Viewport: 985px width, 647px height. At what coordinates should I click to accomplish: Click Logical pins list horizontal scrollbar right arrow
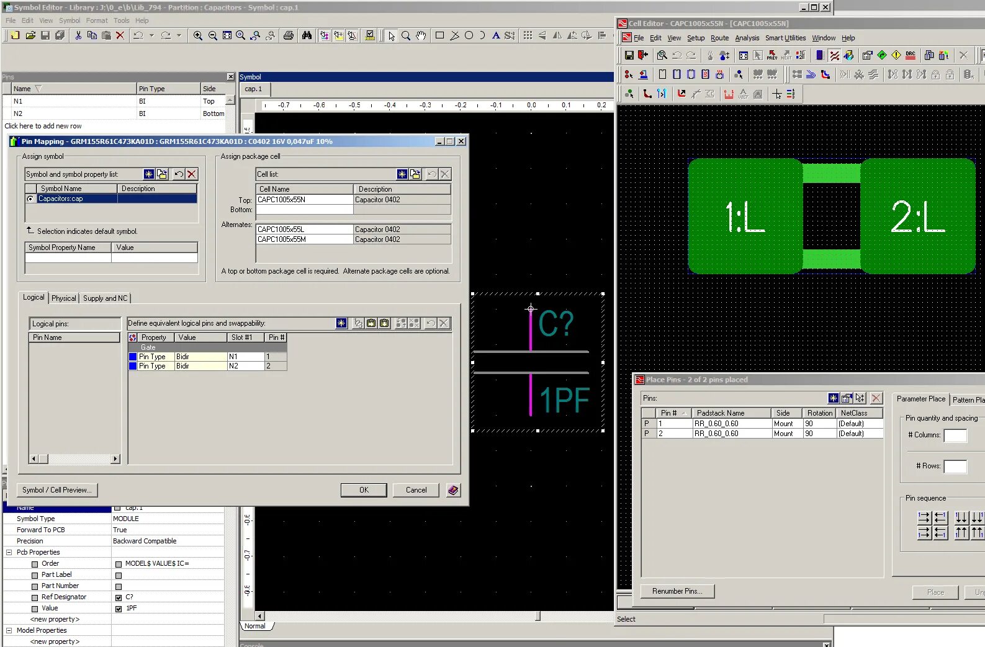[x=115, y=459]
